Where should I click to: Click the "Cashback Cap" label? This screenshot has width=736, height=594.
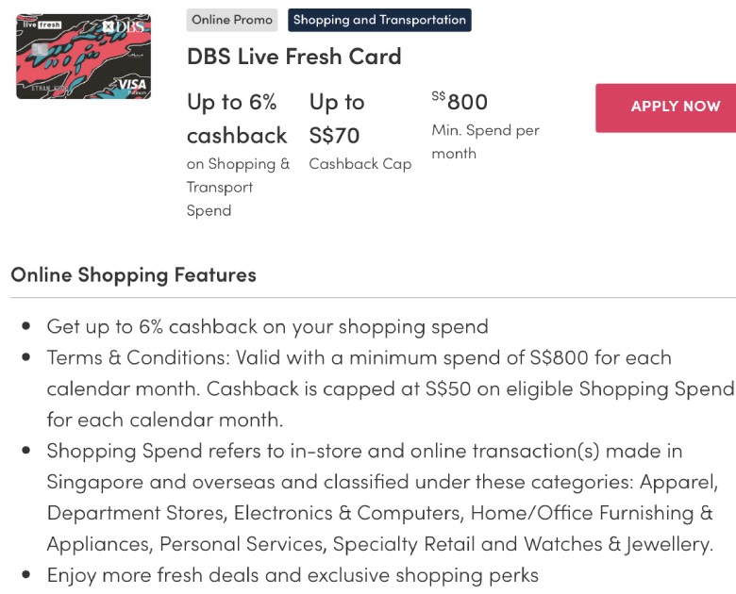(360, 164)
